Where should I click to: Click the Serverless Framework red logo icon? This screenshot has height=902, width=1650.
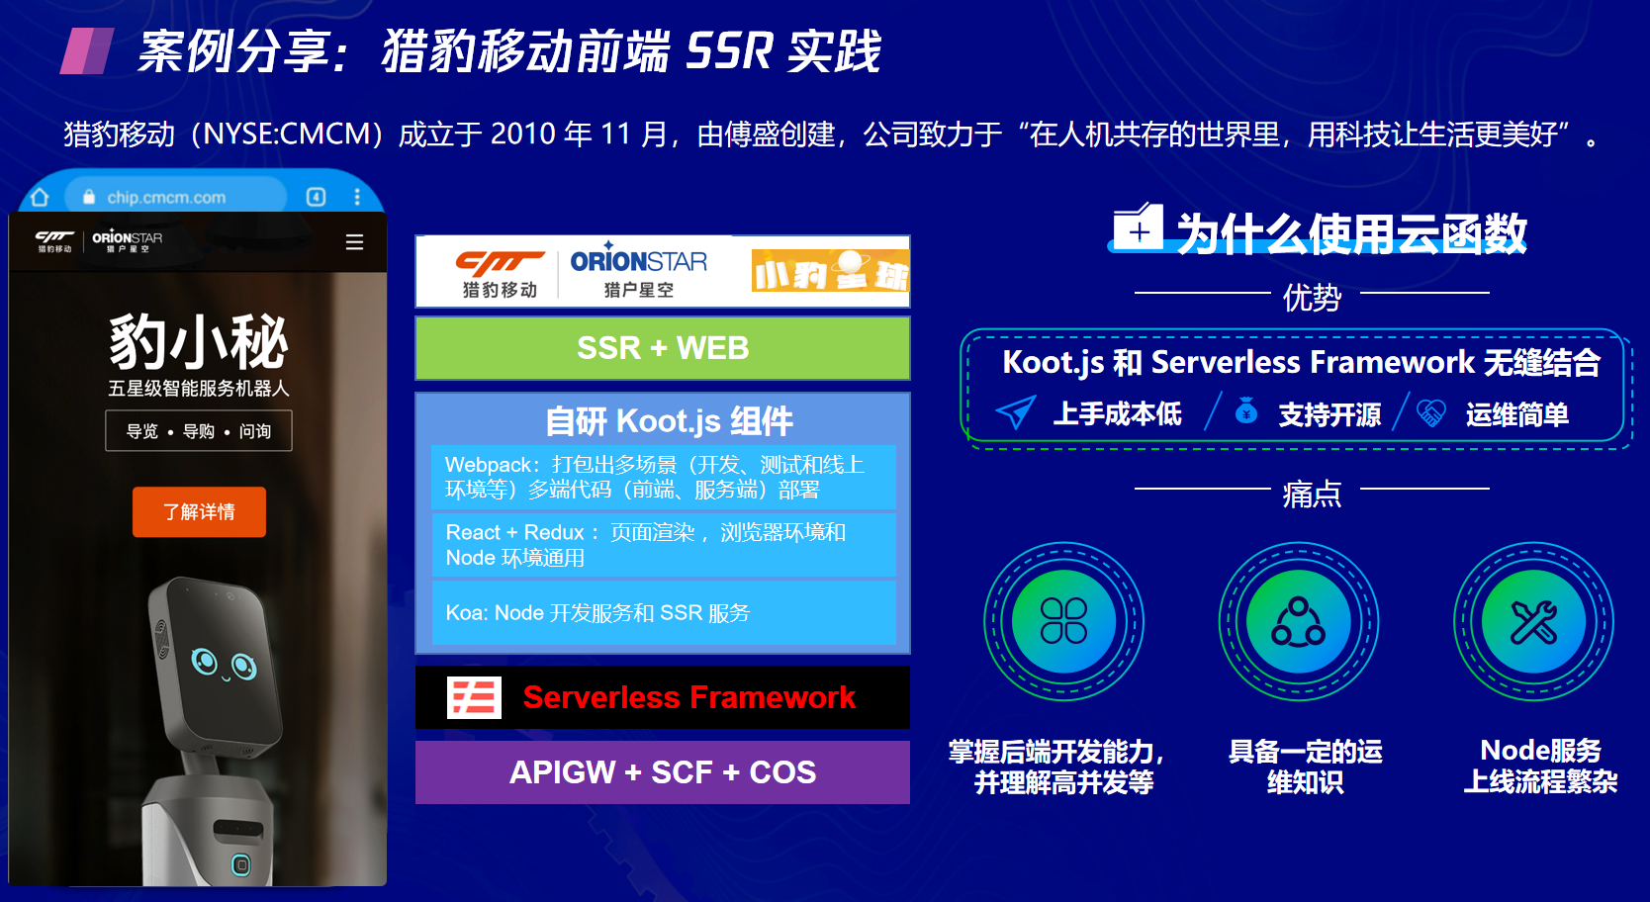[x=474, y=697]
